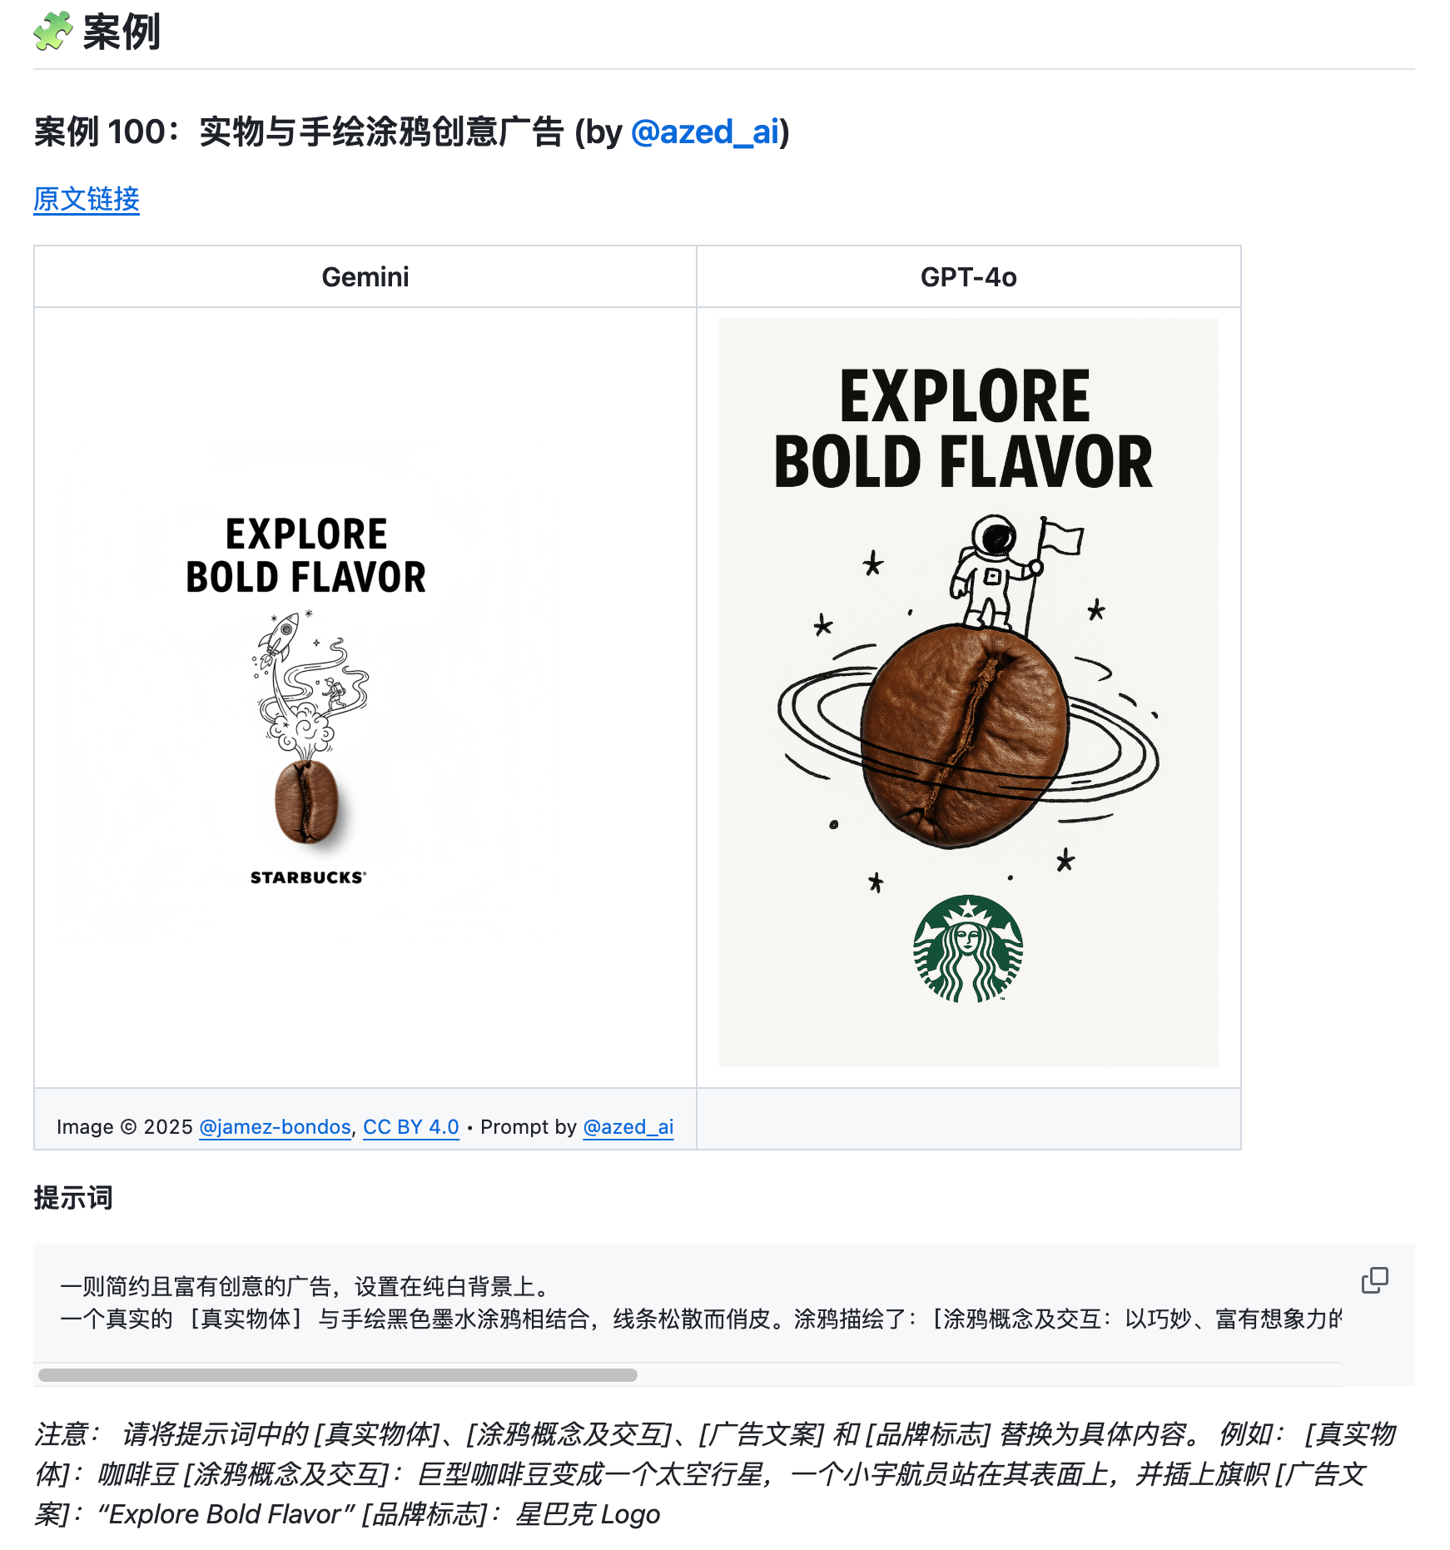Click the green Starbucks siren logo

click(968, 949)
